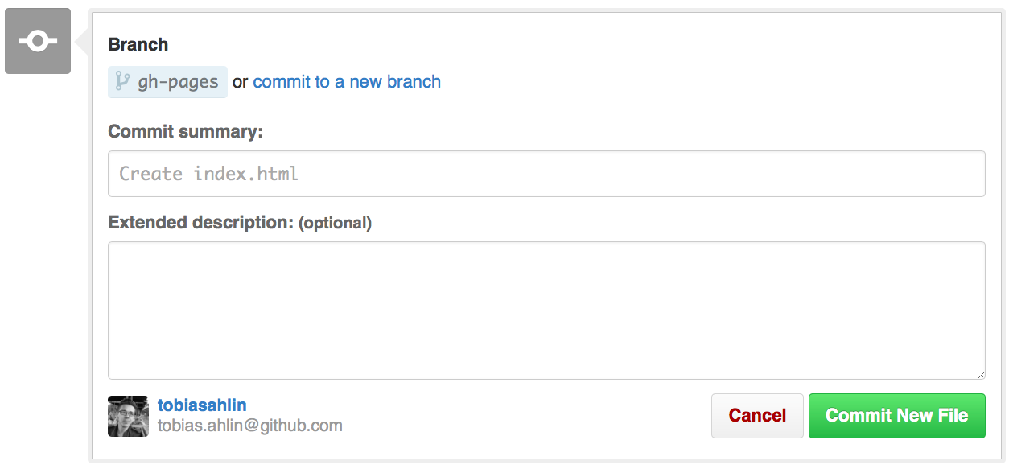Click the branch icon beside gh-pages
Image resolution: width=1009 pixels, height=473 pixels.
tap(122, 81)
